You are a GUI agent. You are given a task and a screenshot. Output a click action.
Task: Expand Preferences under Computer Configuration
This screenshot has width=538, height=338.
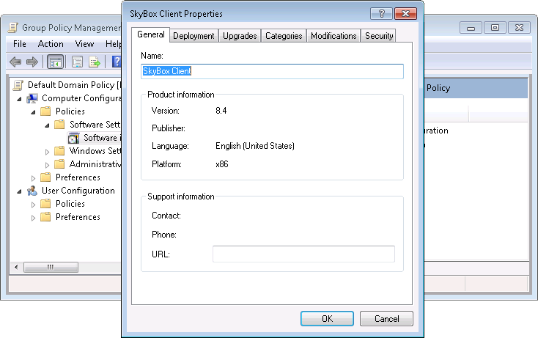click(33, 178)
